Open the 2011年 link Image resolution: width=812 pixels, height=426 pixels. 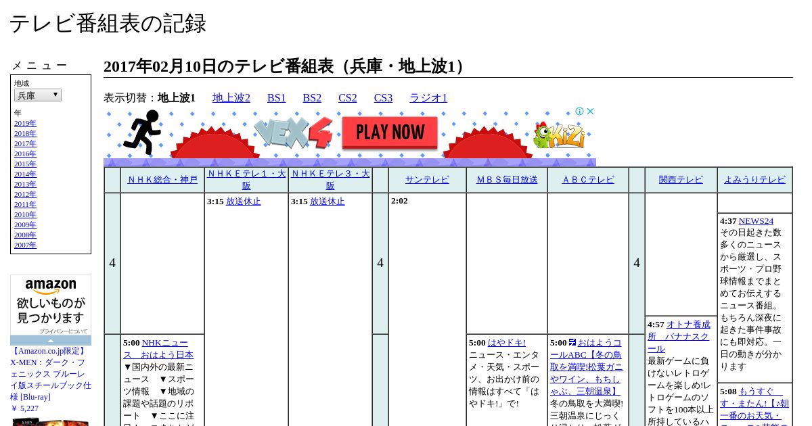[x=25, y=205]
